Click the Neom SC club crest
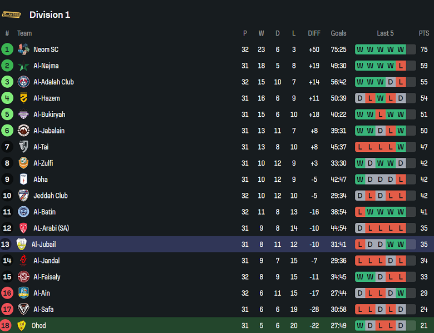Viewport: 434px width, 333px height. [23, 49]
